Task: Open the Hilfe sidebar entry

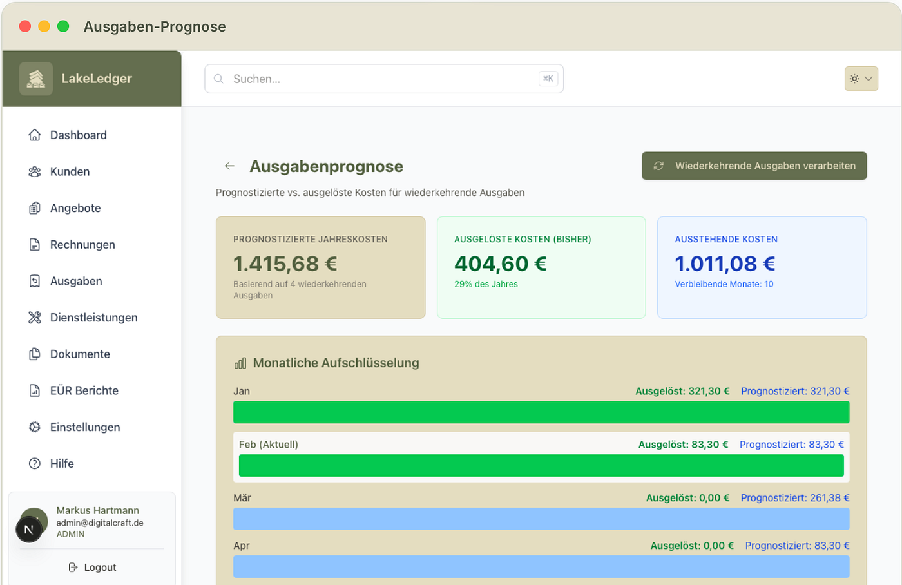Action: 92,463
